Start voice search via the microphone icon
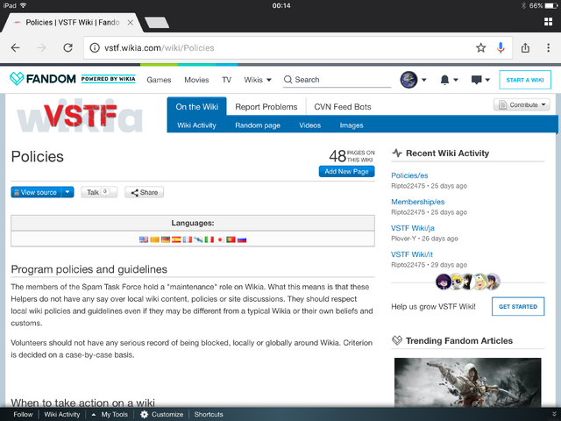561x421 pixels. (501, 47)
